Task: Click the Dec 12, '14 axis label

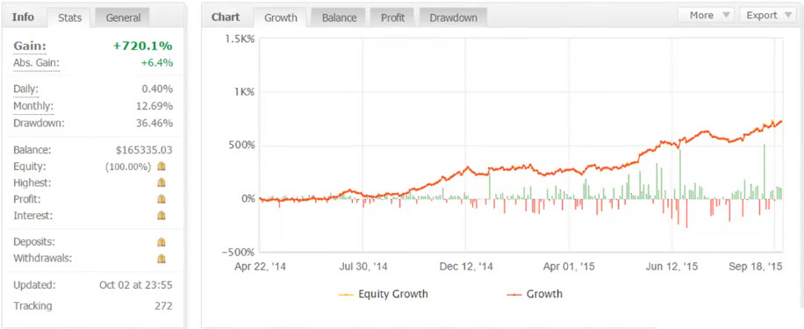Action: click(x=466, y=267)
